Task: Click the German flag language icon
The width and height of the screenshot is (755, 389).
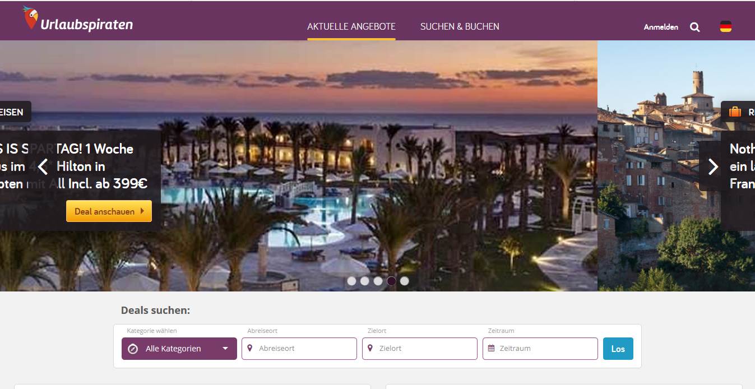Action: [726, 26]
